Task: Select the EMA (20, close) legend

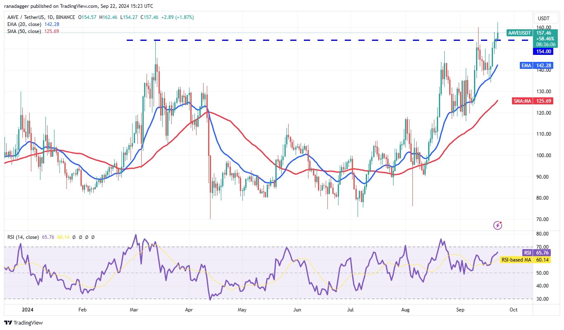Action: pos(23,24)
